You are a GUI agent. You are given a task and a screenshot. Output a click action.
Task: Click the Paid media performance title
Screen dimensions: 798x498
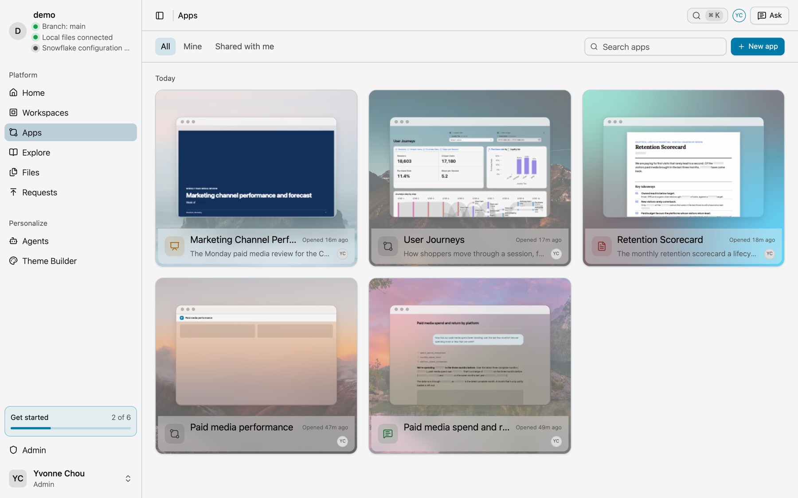(242, 427)
